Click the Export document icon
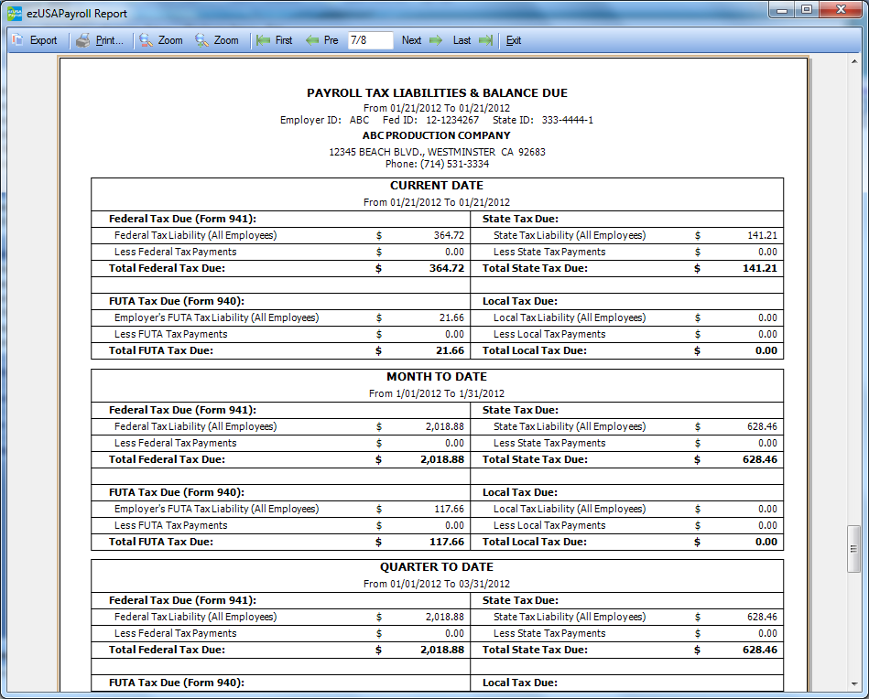 (x=18, y=40)
